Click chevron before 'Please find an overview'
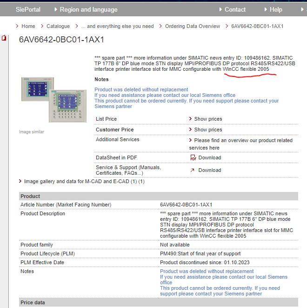The width and height of the screenshot is (307, 308). click(190, 140)
